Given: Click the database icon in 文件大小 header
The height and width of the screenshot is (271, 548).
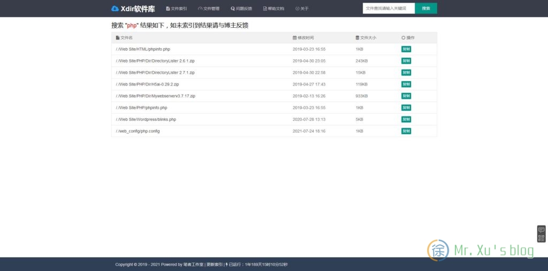Looking at the screenshot, I should [x=357, y=38].
